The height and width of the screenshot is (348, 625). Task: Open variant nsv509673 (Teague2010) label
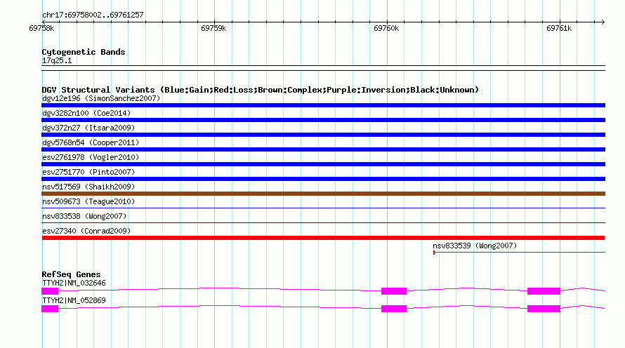(88, 201)
